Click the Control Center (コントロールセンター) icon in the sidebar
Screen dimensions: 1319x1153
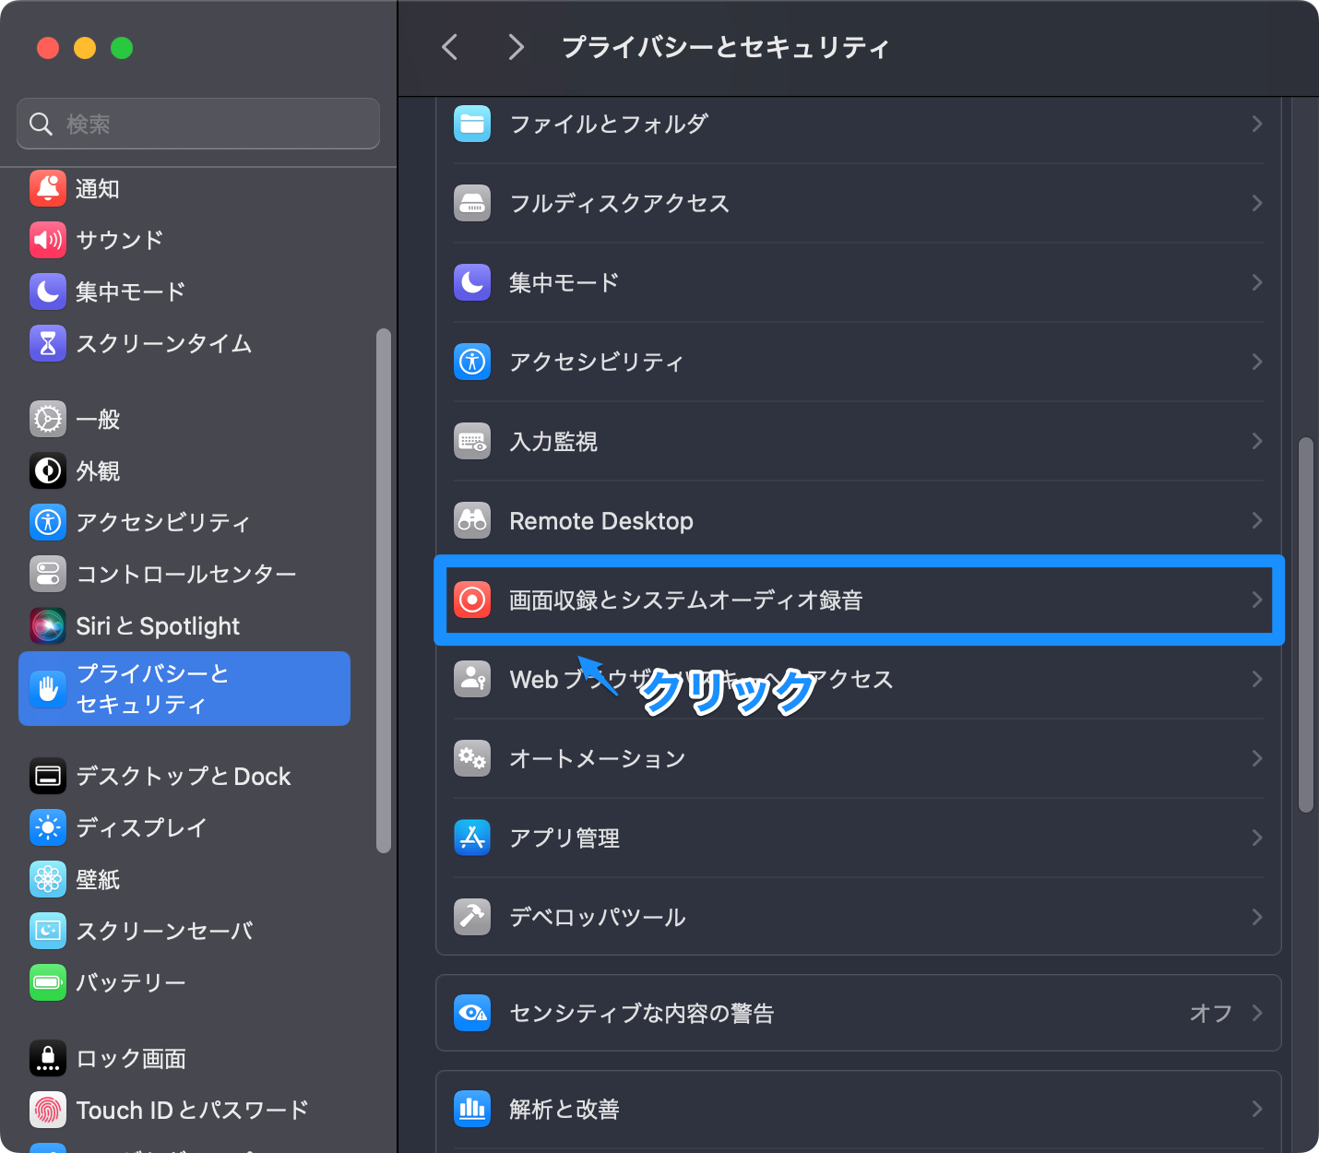pyautogui.click(x=48, y=574)
